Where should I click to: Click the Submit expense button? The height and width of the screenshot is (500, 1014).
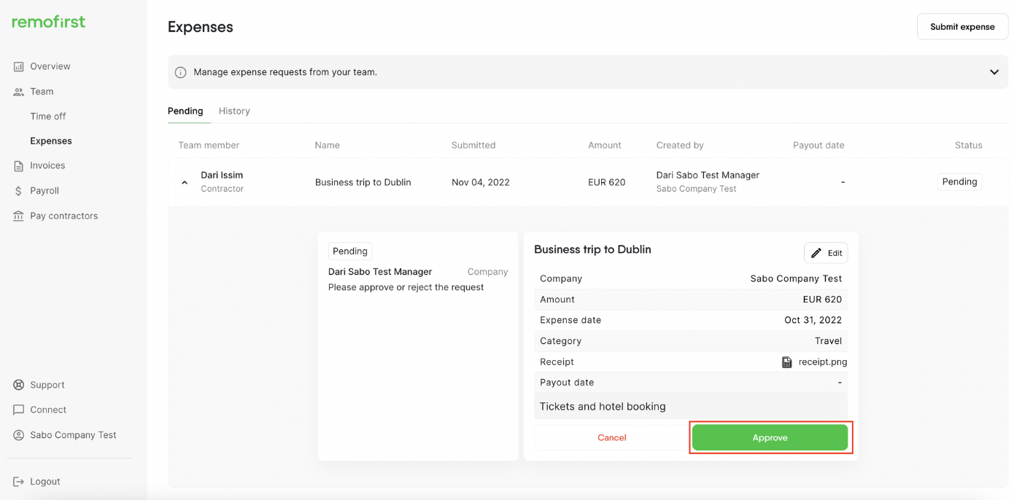pos(961,27)
